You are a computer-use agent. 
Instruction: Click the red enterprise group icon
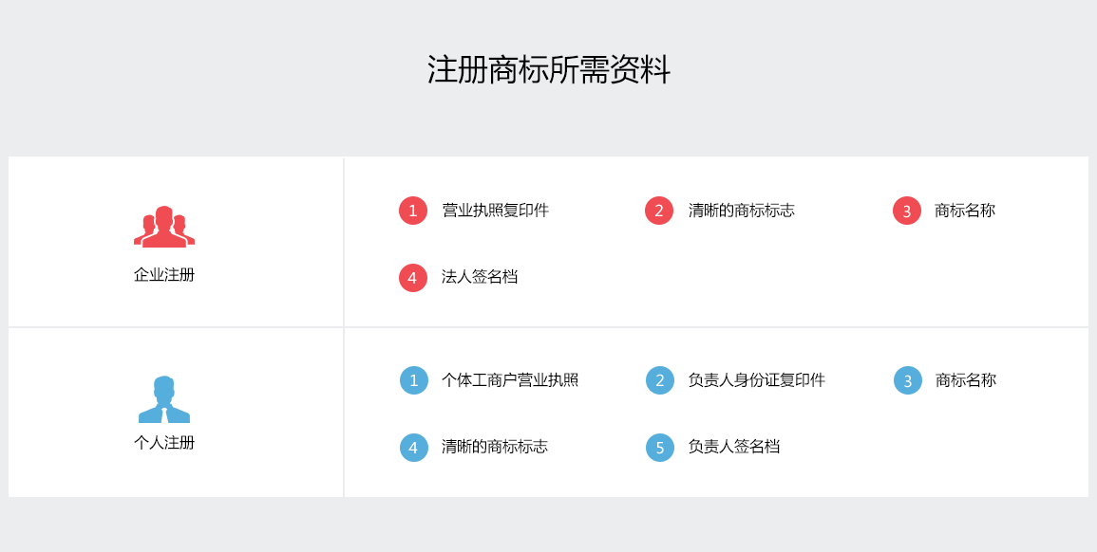tap(164, 227)
